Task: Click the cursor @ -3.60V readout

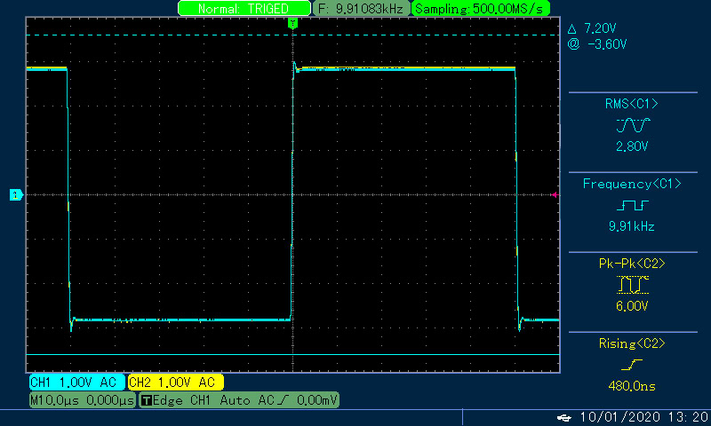Action: pos(596,44)
